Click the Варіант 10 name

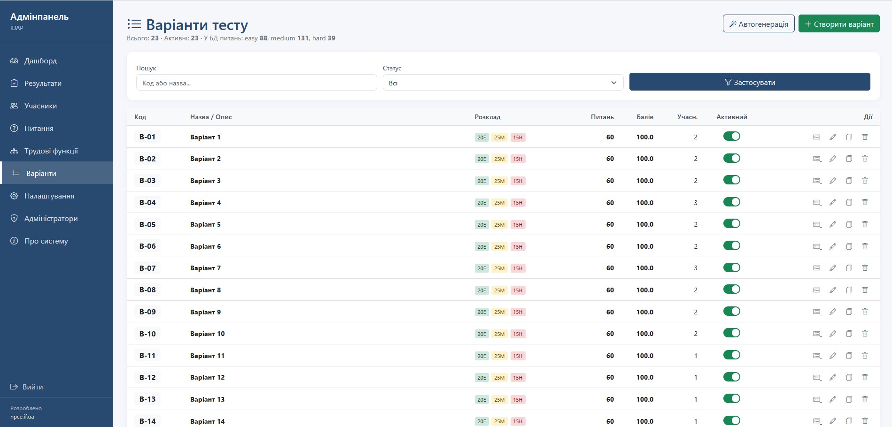click(208, 334)
